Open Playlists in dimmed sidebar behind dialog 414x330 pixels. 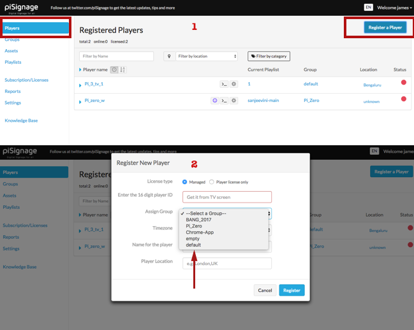pos(11,207)
